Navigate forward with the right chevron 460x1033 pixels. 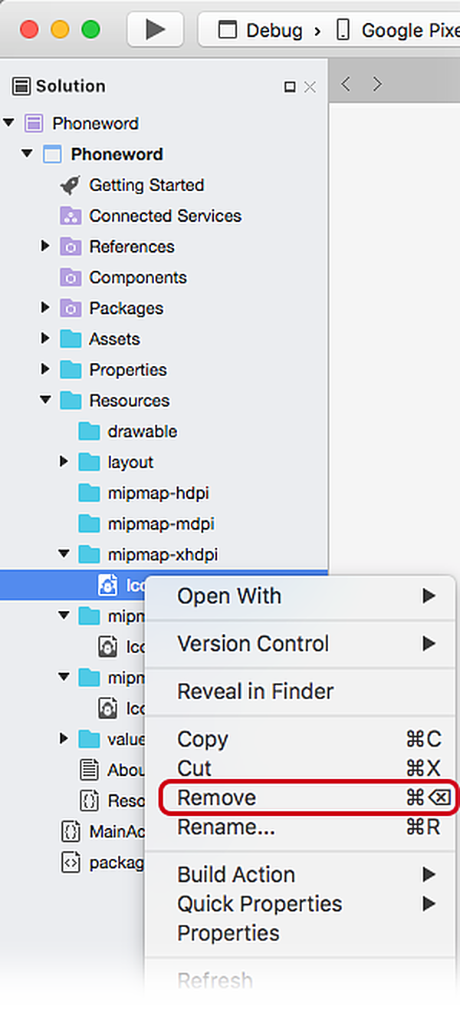pos(376,84)
